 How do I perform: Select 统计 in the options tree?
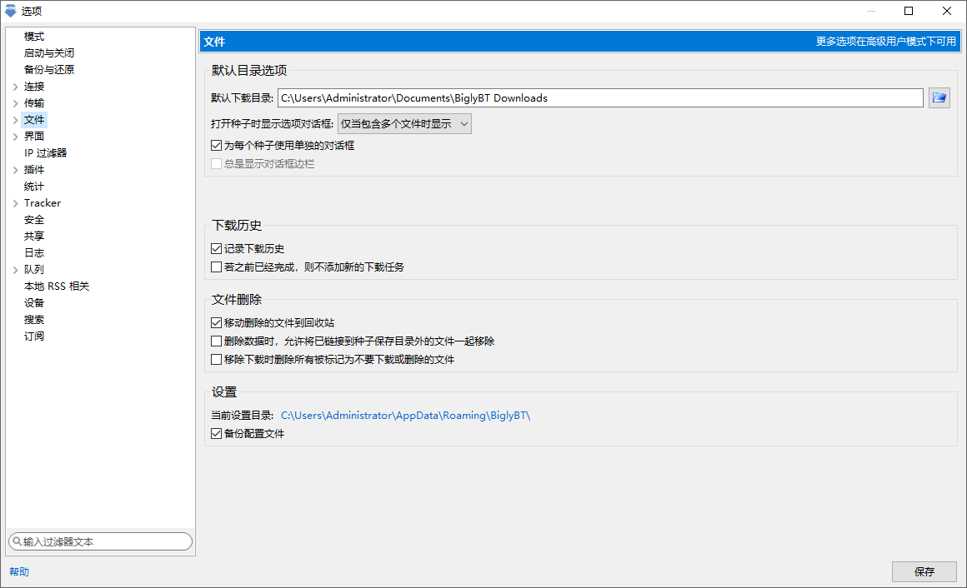point(34,186)
